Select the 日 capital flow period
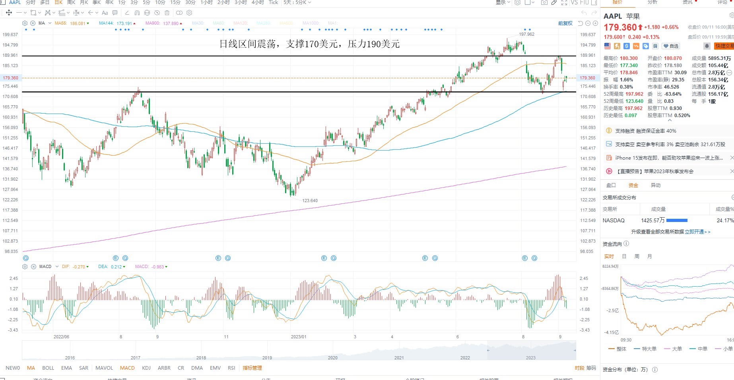 point(624,257)
